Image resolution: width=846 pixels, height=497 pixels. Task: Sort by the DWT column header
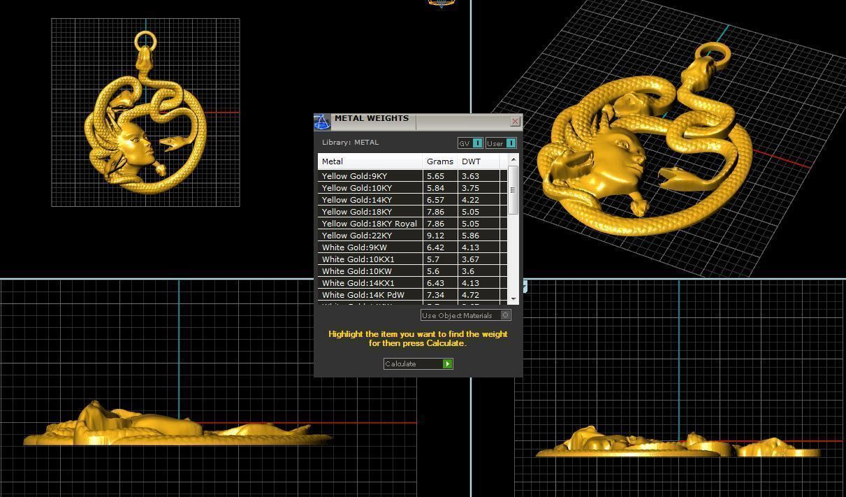(479, 161)
